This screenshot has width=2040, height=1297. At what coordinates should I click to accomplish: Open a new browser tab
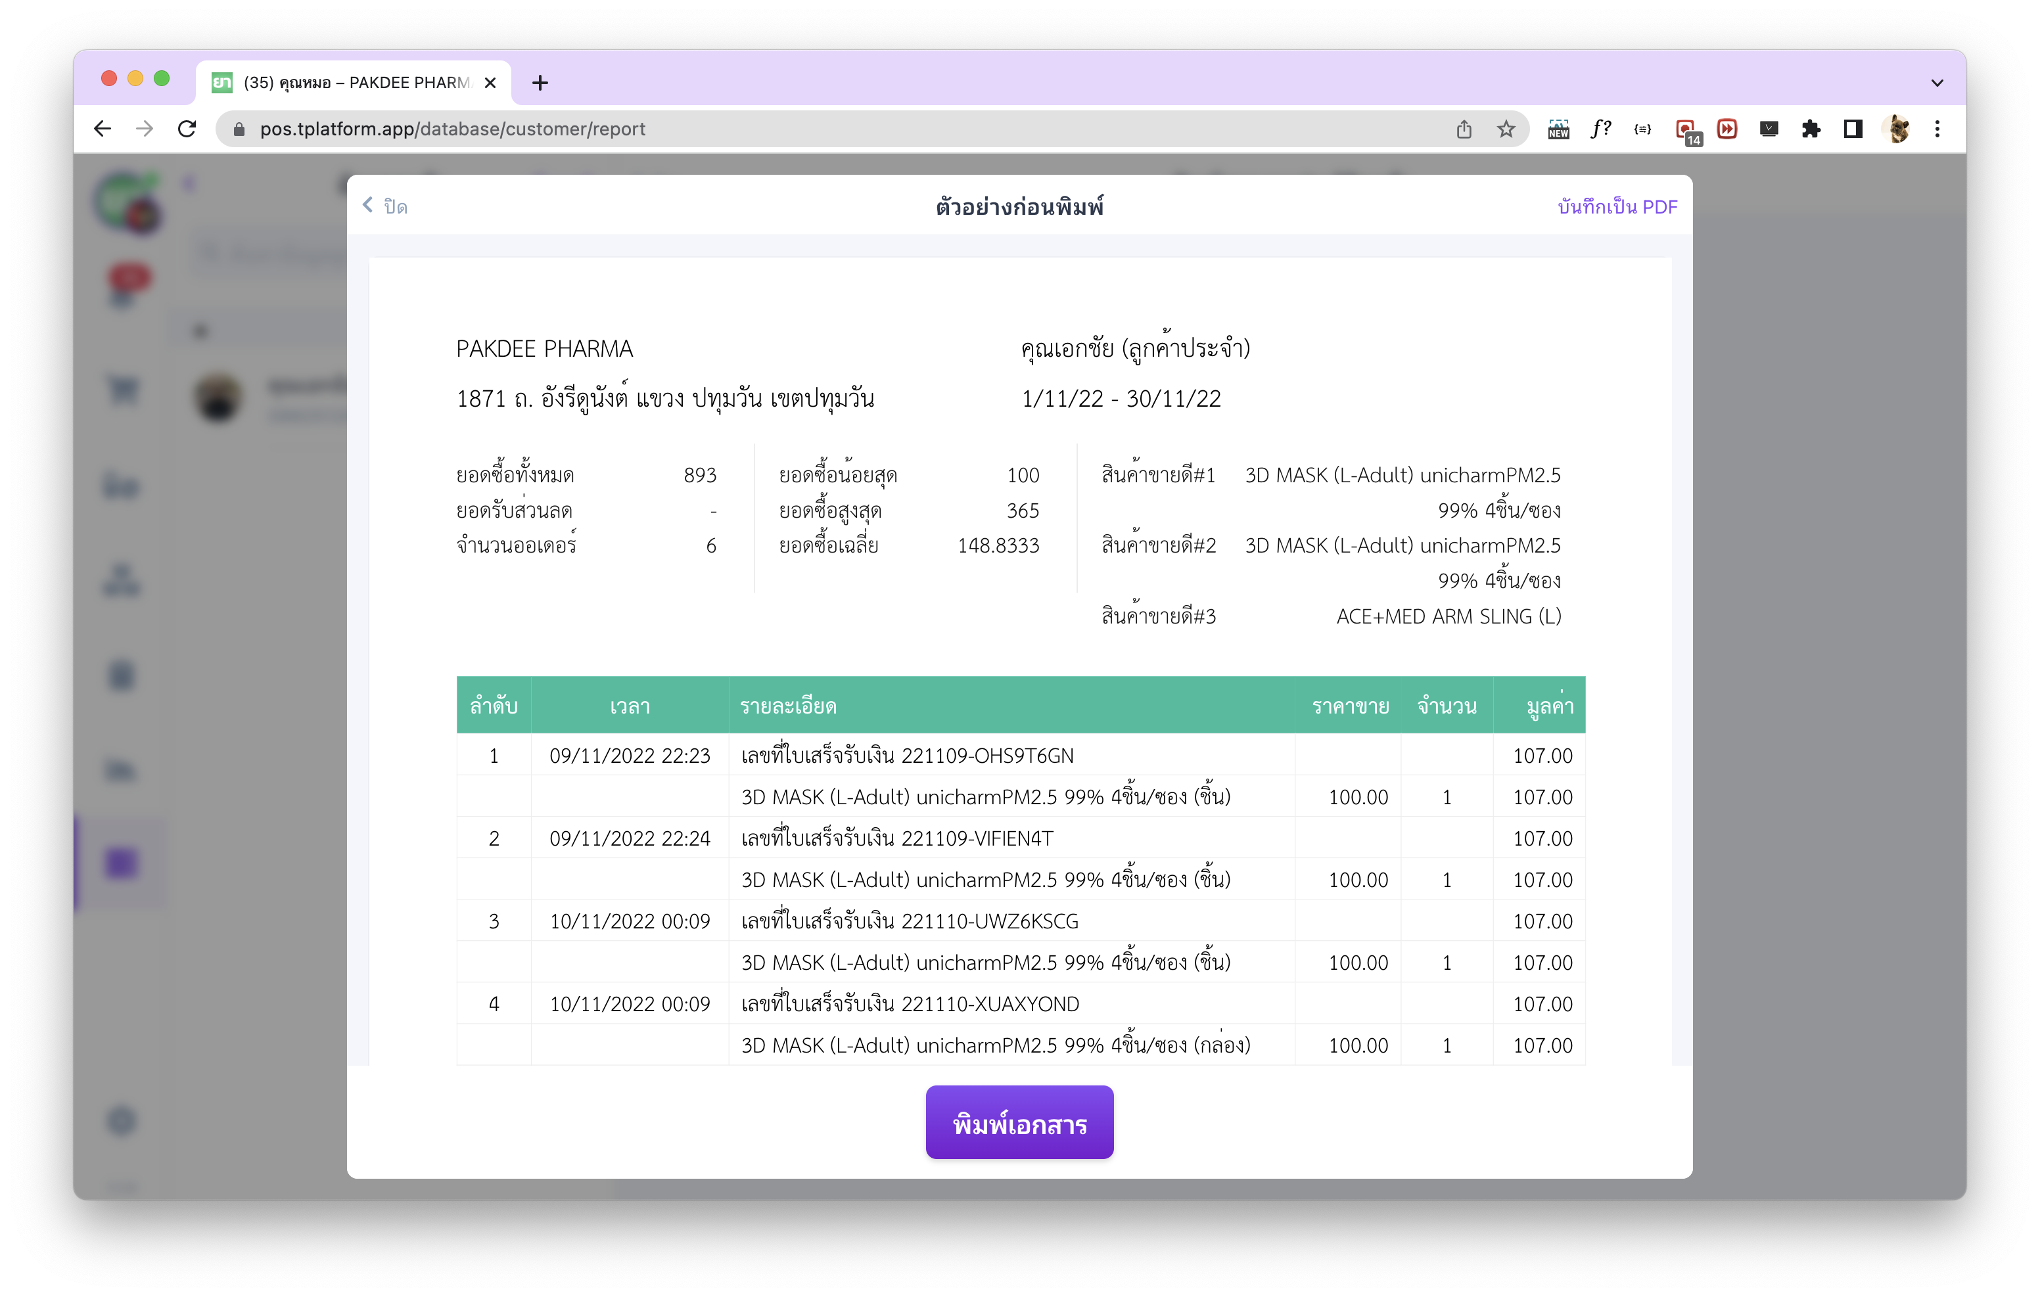(540, 83)
